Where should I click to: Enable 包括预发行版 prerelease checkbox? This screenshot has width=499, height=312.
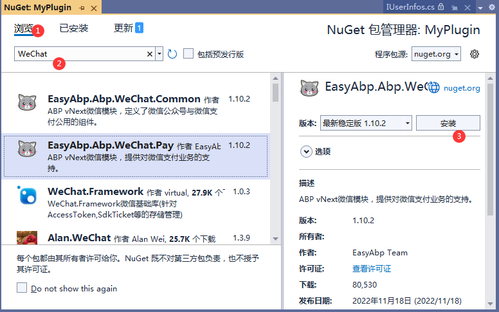(x=188, y=53)
